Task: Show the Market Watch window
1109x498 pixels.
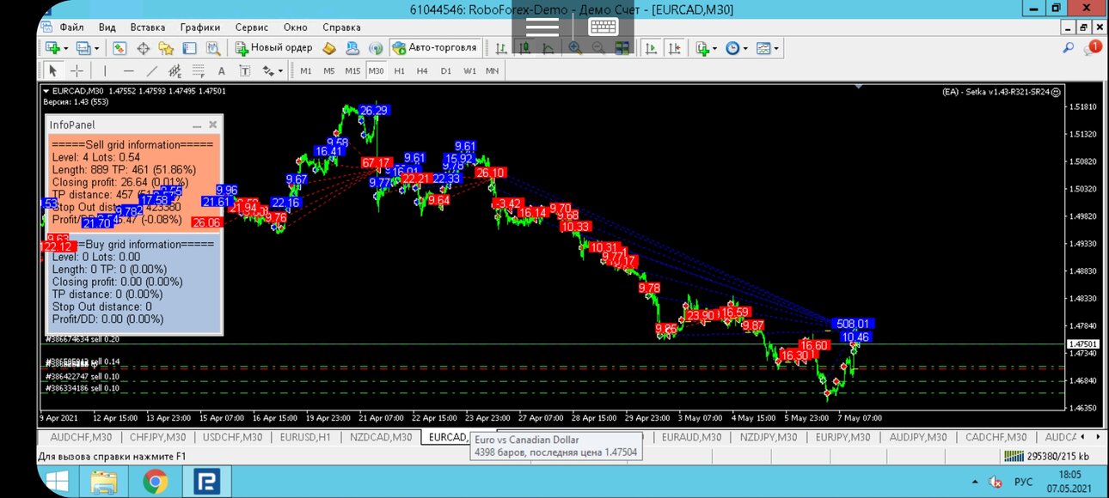Action: [x=120, y=48]
